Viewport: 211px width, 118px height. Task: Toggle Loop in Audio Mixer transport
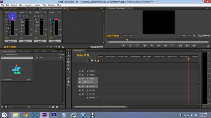pos(59,47)
